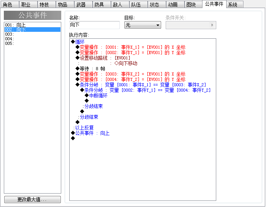This screenshot has height=207, width=266.
Task: Select empty common event 005
Action: (x=33, y=43)
